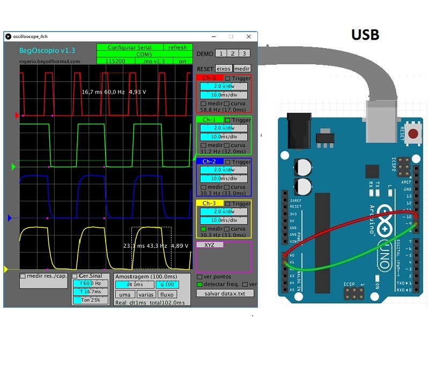Check curva checkbox for Ch-3
The height and width of the screenshot is (389, 429).
[227, 229]
